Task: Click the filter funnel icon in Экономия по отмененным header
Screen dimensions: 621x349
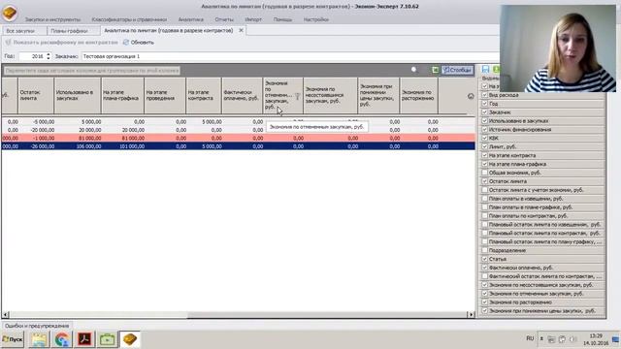Action: click(298, 96)
